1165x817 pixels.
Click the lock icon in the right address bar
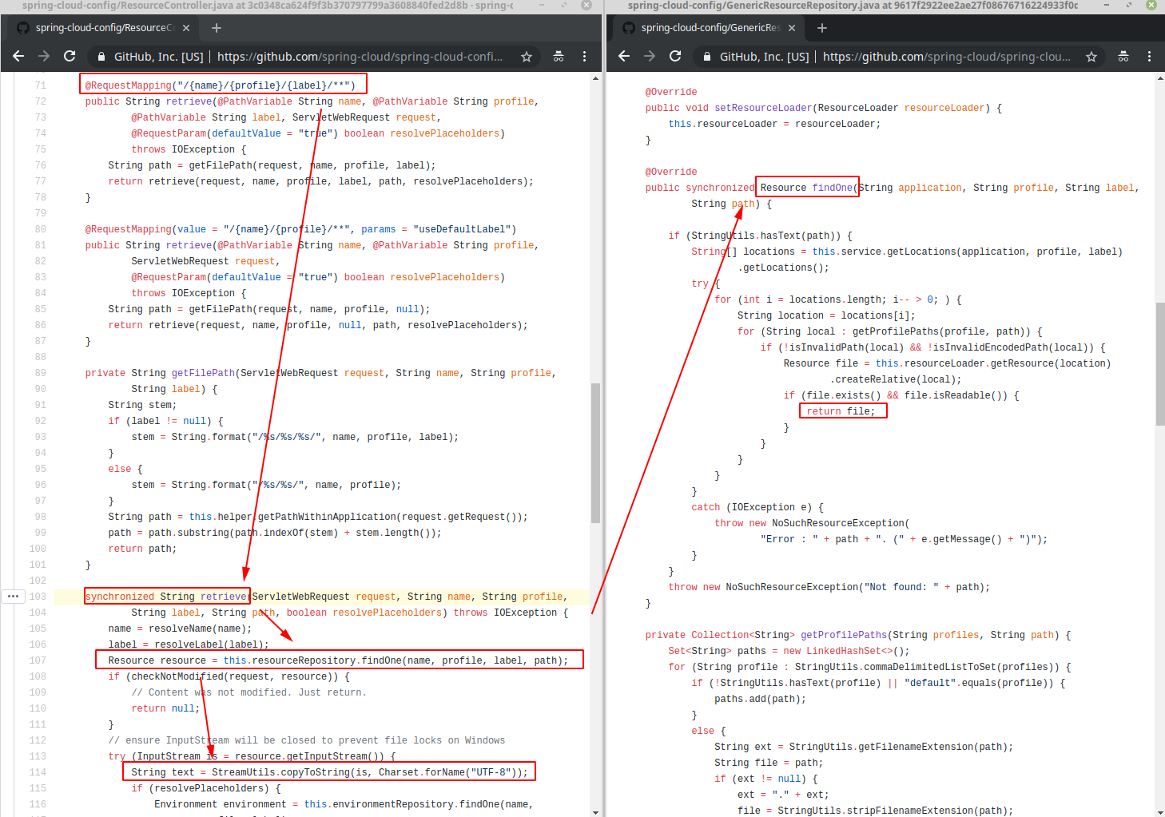707,57
